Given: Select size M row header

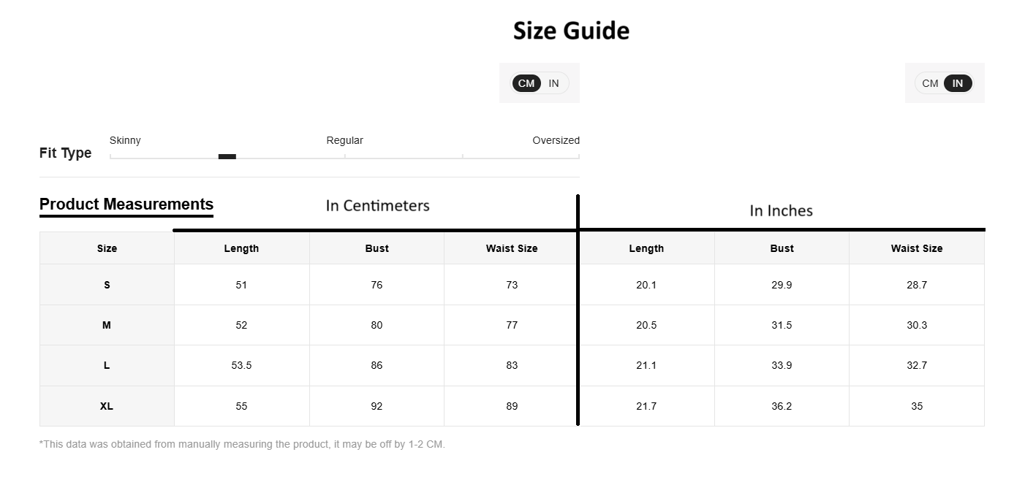Looking at the screenshot, I should [107, 325].
